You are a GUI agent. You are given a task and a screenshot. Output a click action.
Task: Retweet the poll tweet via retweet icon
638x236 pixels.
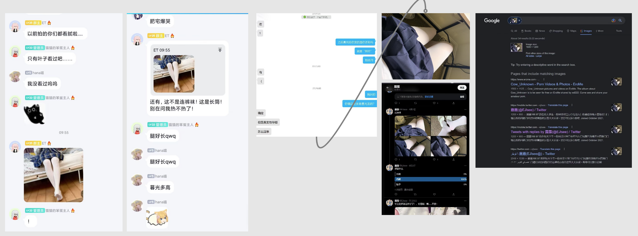(x=415, y=194)
